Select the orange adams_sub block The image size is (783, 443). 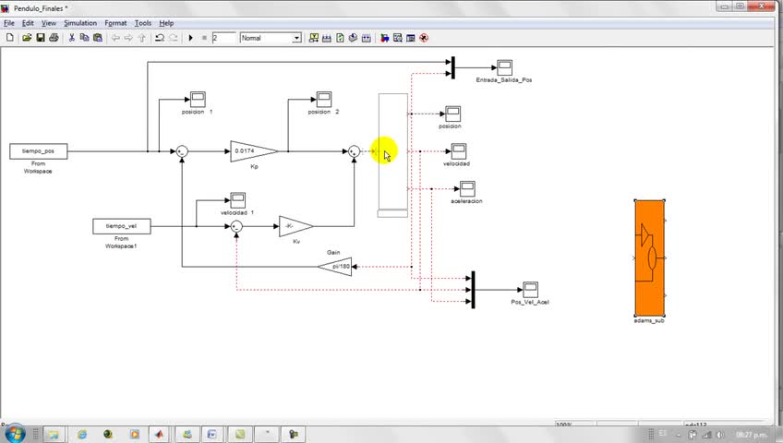point(650,258)
